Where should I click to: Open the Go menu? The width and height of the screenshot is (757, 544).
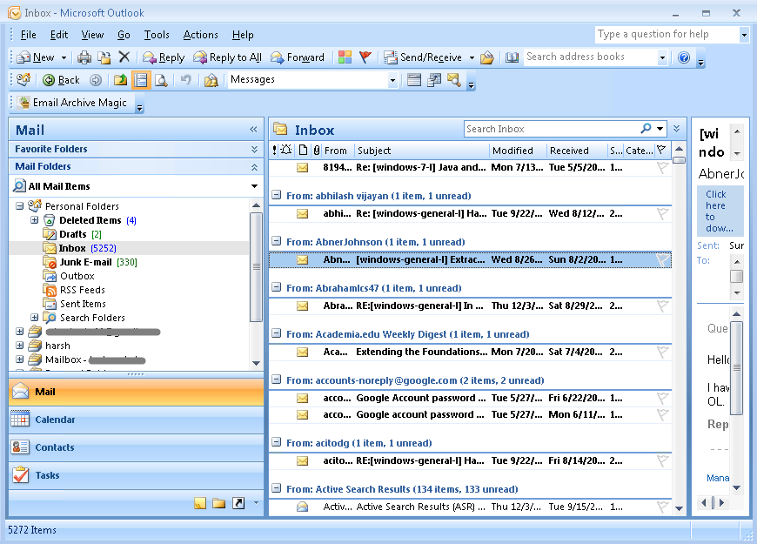coord(124,35)
